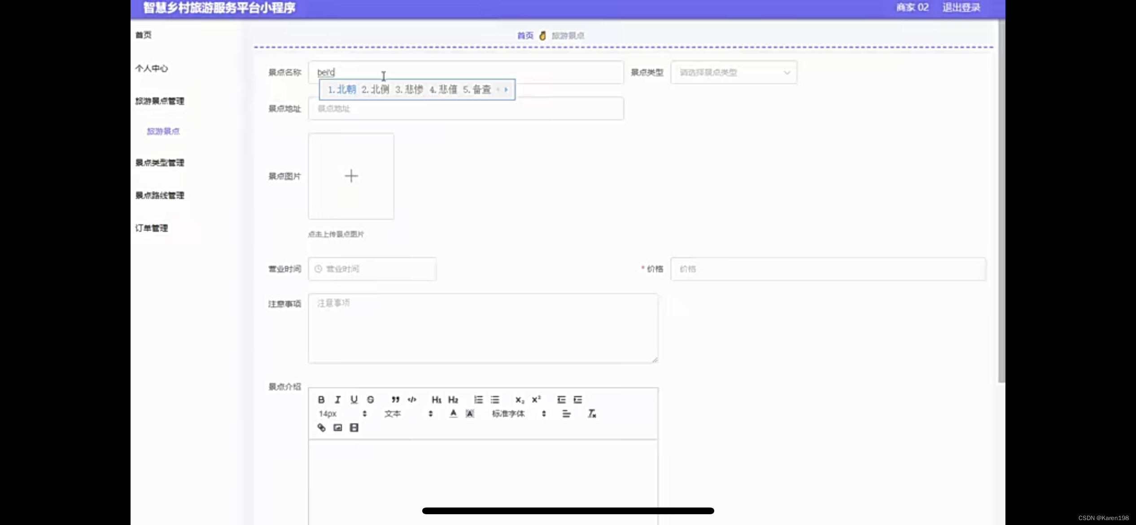Apply superscript formatting
This screenshot has width=1136, height=525.
536,399
